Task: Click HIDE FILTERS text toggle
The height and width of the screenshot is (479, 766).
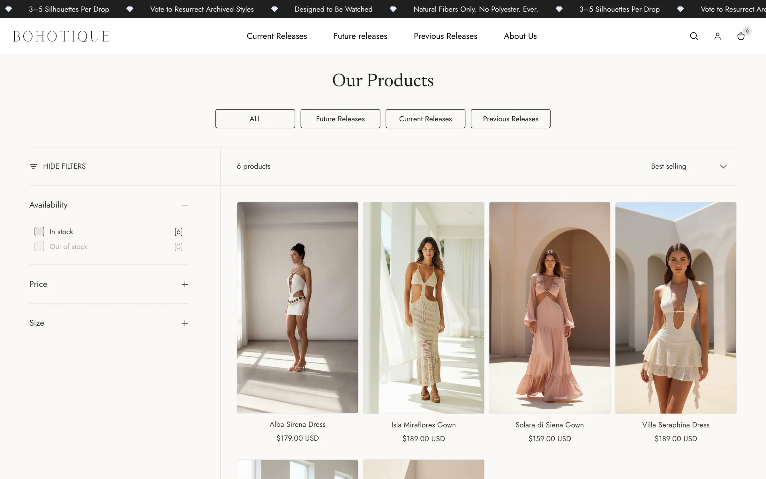Action: [64, 166]
